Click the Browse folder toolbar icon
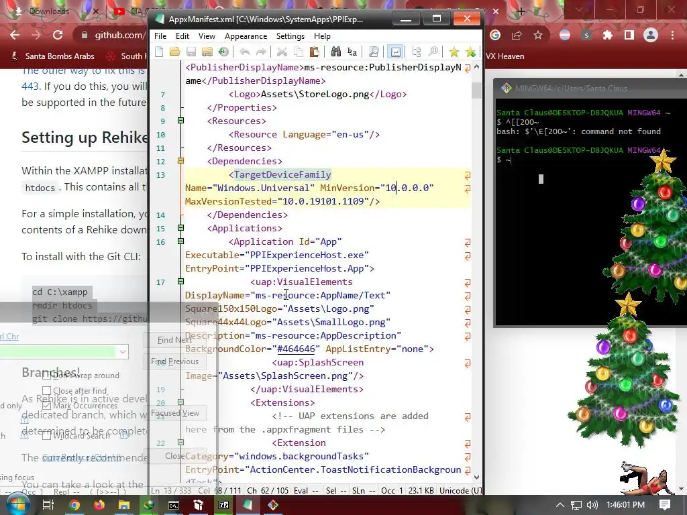Viewport: 687px width, 515px height. (x=207, y=52)
